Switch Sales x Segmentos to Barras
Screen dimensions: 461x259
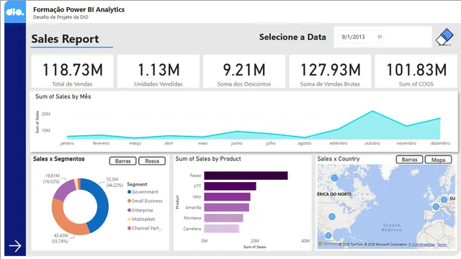point(123,161)
